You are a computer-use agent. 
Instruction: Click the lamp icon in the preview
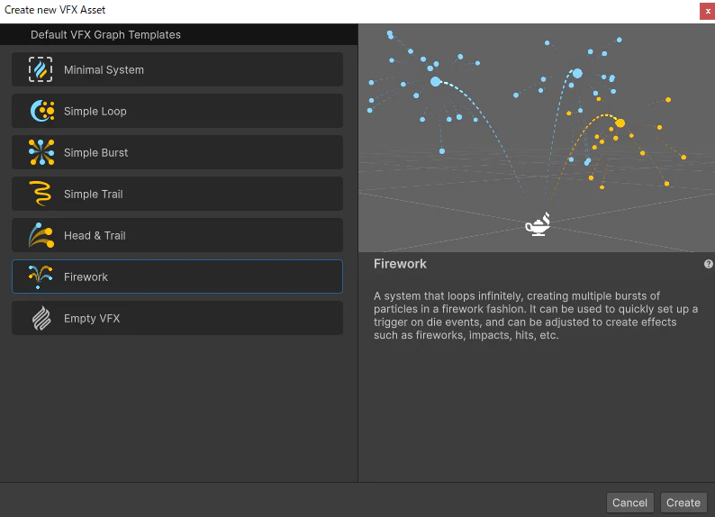pos(539,224)
